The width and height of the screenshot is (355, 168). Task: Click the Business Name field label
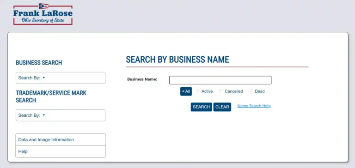[142, 79]
